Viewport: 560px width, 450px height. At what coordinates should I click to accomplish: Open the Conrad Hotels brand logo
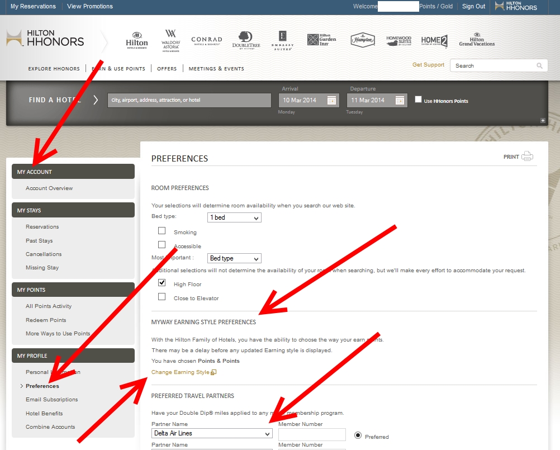pyautogui.click(x=207, y=41)
